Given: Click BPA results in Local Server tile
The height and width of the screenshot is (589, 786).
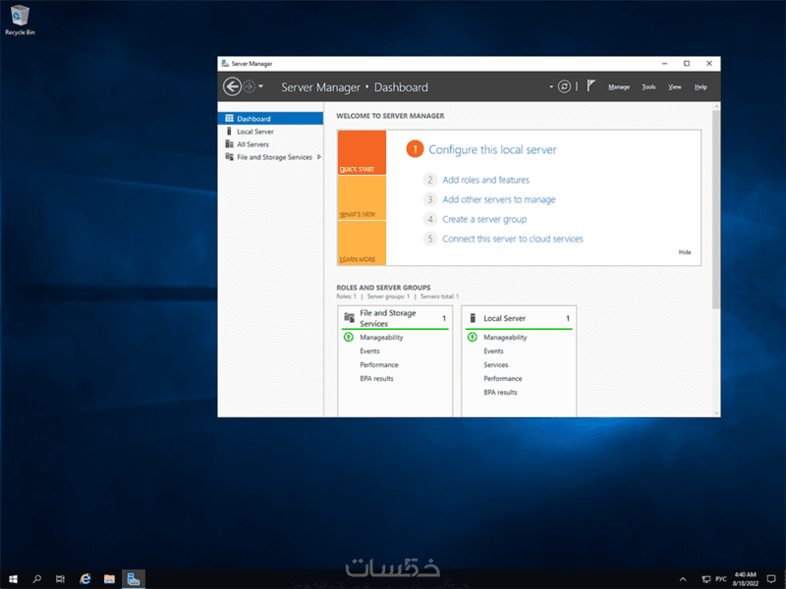Looking at the screenshot, I should tap(500, 392).
